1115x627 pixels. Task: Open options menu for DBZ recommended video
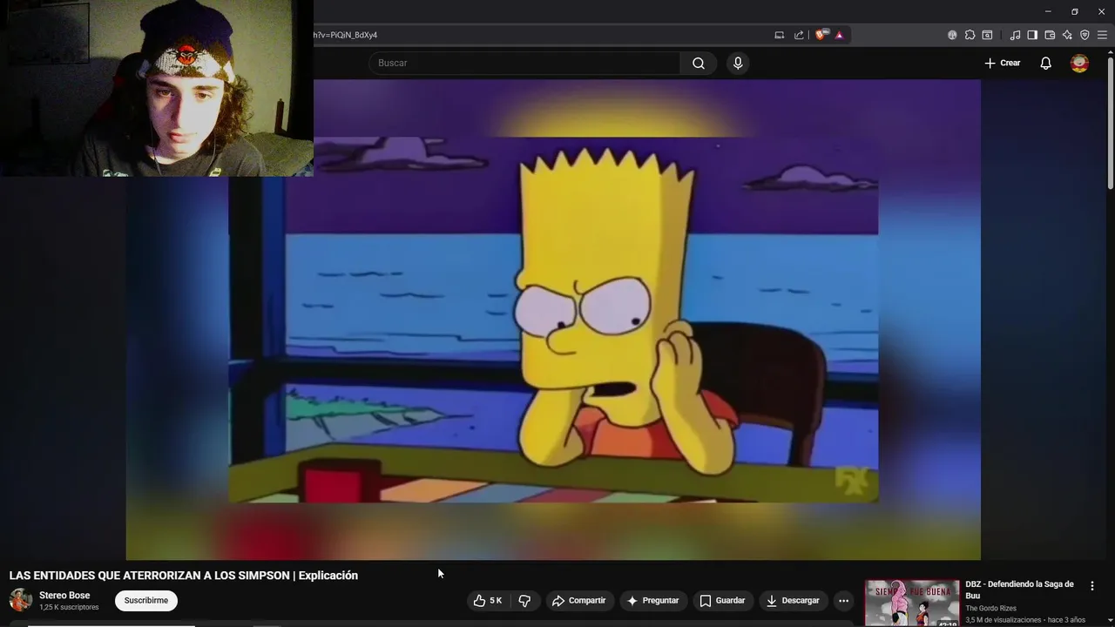(1092, 586)
